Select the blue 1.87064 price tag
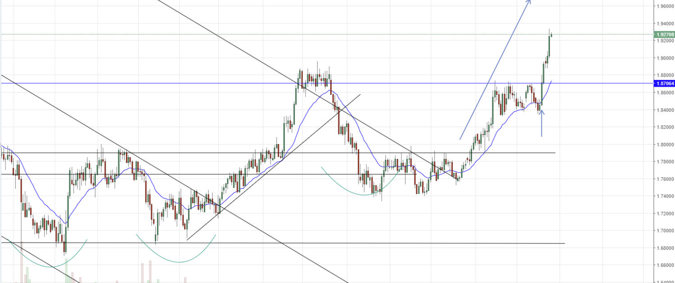Viewport: 675px width, 283px height. coord(665,83)
